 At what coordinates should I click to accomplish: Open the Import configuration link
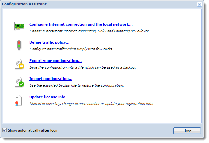(x=51, y=79)
